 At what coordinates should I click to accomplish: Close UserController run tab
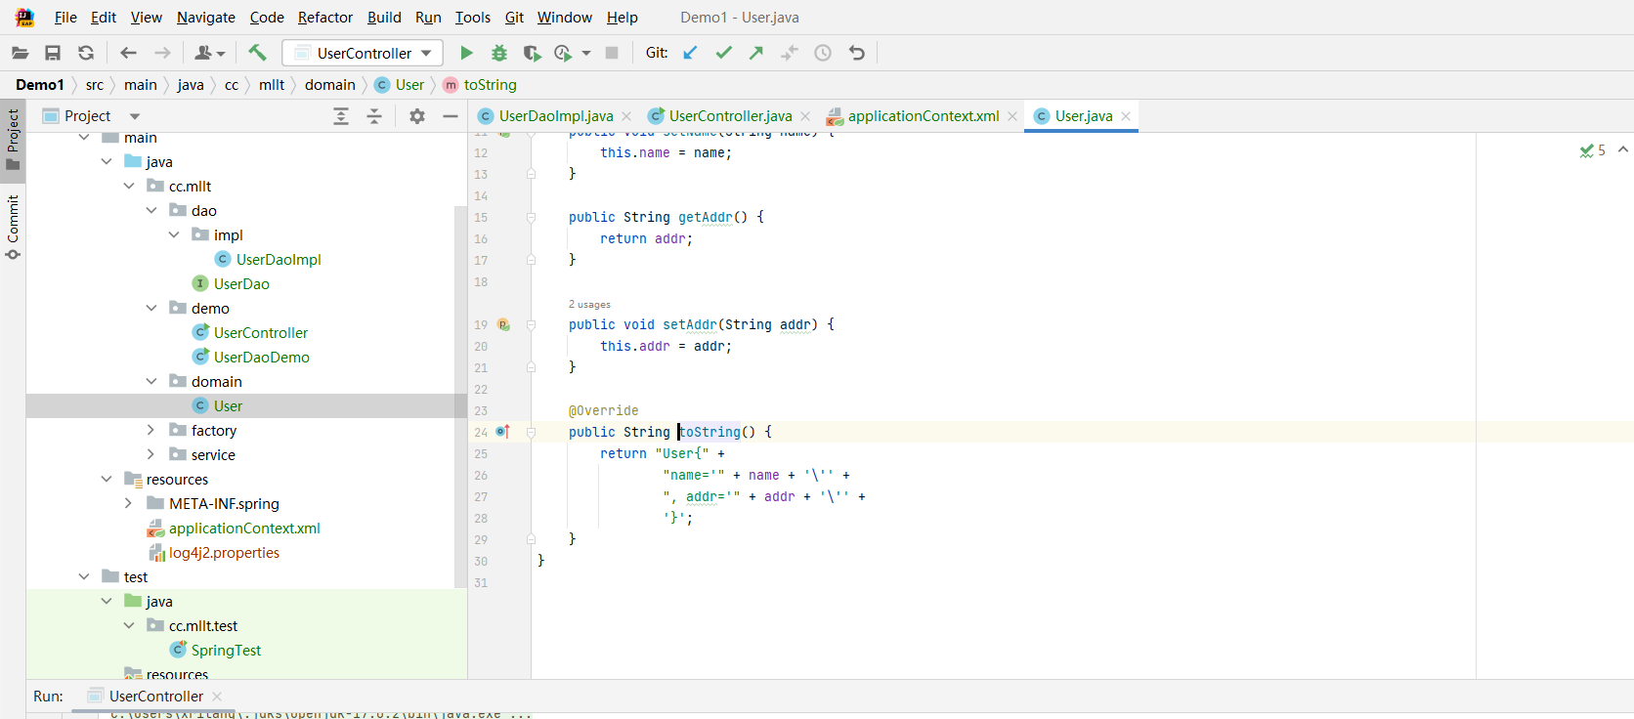coord(217,697)
